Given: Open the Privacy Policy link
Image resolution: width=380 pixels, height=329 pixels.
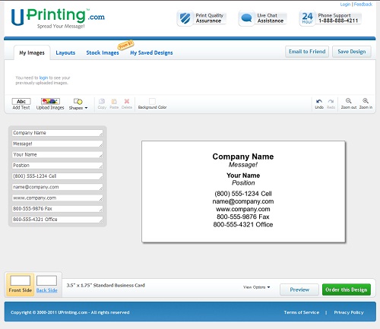Looking at the screenshot, I should (x=349, y=312).
